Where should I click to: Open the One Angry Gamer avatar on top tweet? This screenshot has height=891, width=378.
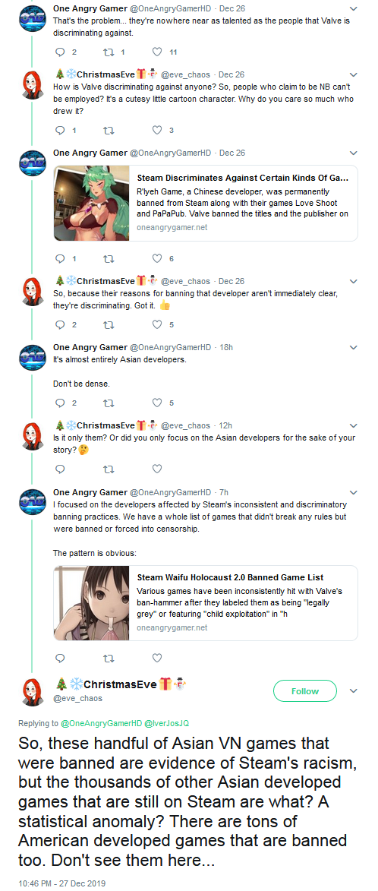click(x=33, y=18)
